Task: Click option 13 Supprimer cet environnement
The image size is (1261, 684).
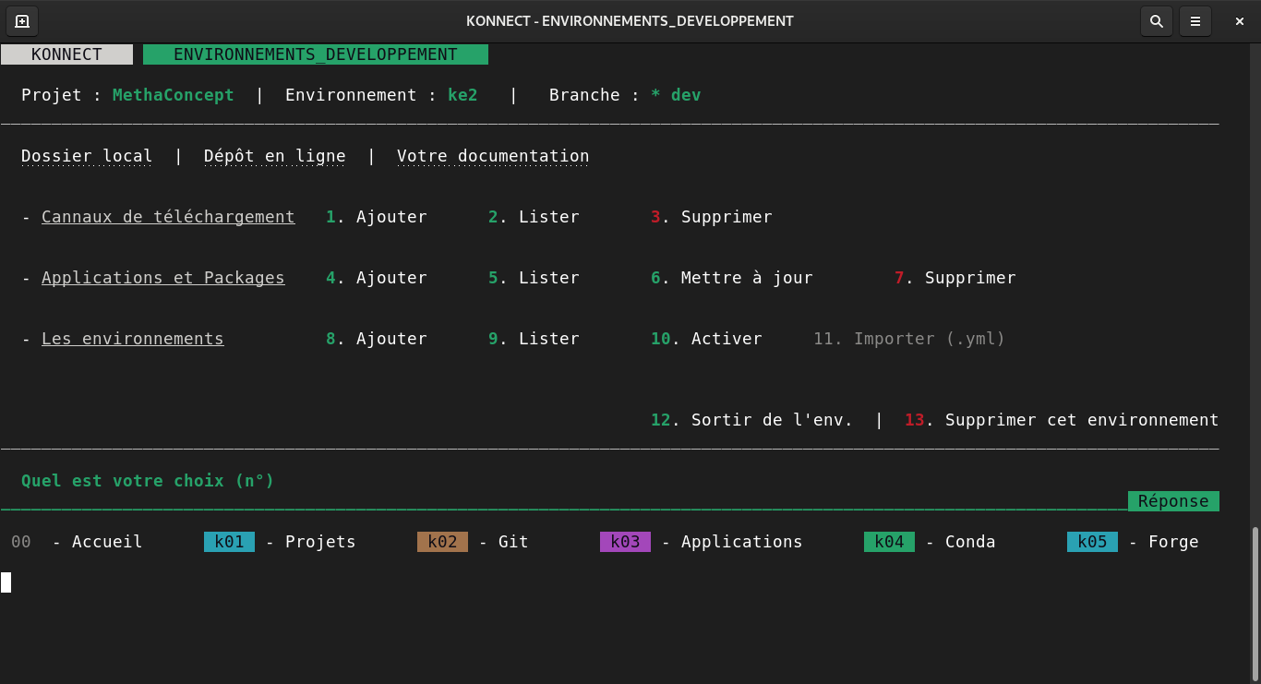Action: (1062, 420)
